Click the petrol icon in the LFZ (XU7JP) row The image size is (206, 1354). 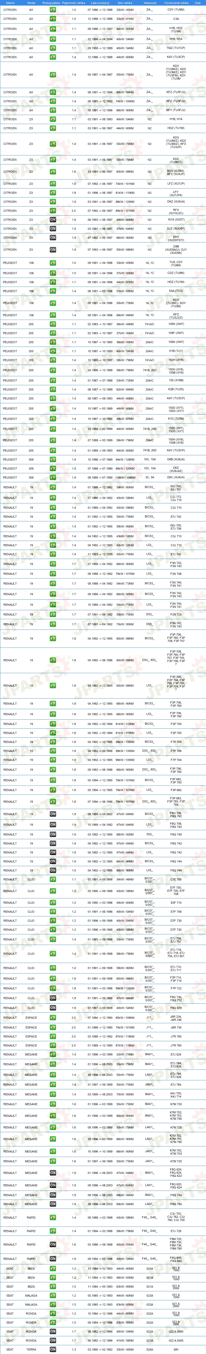(x=53, y=184)
